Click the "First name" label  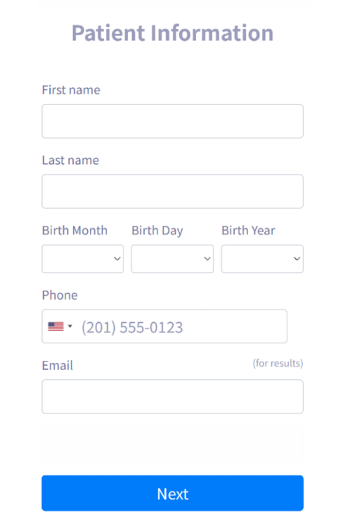(71, 90)
